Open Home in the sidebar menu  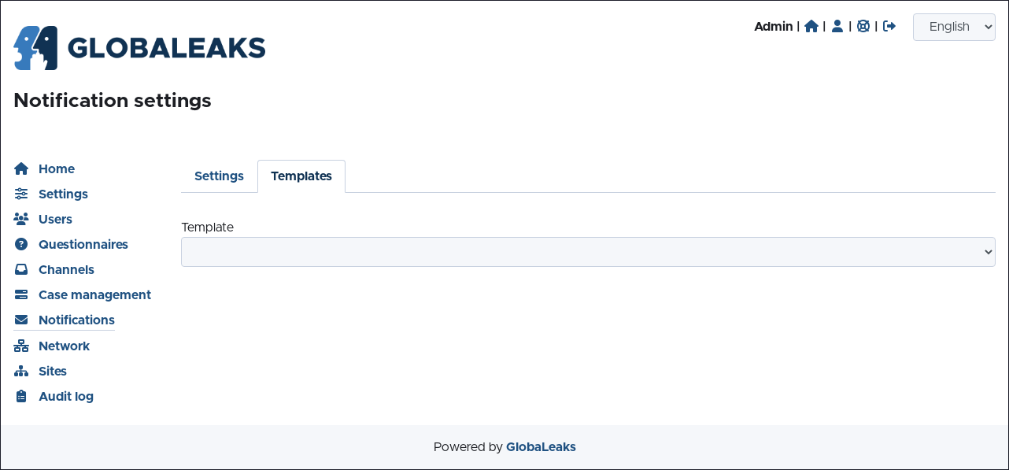[57, 168]
